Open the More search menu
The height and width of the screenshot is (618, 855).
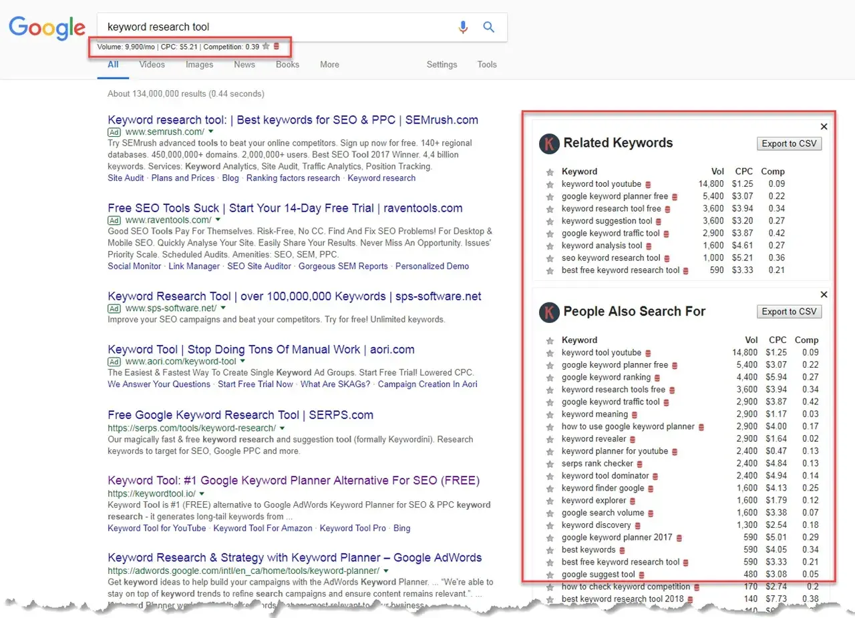point(329,65)
